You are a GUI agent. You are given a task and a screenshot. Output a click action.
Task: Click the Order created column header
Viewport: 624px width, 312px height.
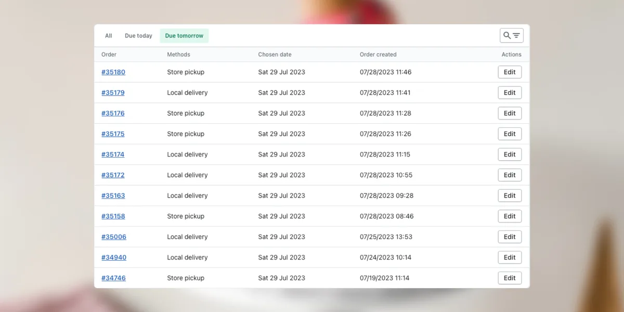[378, 54]
